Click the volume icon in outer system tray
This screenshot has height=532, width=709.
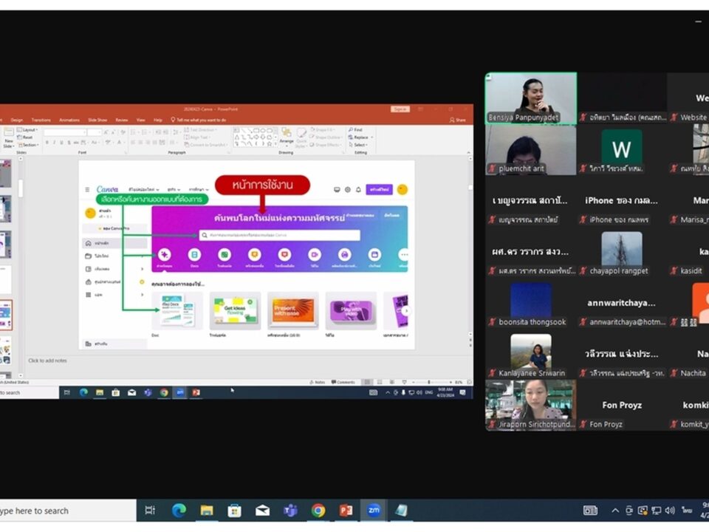(x=670, y=511)
